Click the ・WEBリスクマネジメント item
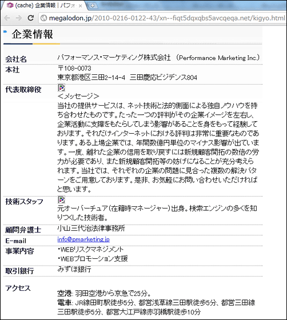This screenshot has width=287, height=320. click(x=91, y=249)
